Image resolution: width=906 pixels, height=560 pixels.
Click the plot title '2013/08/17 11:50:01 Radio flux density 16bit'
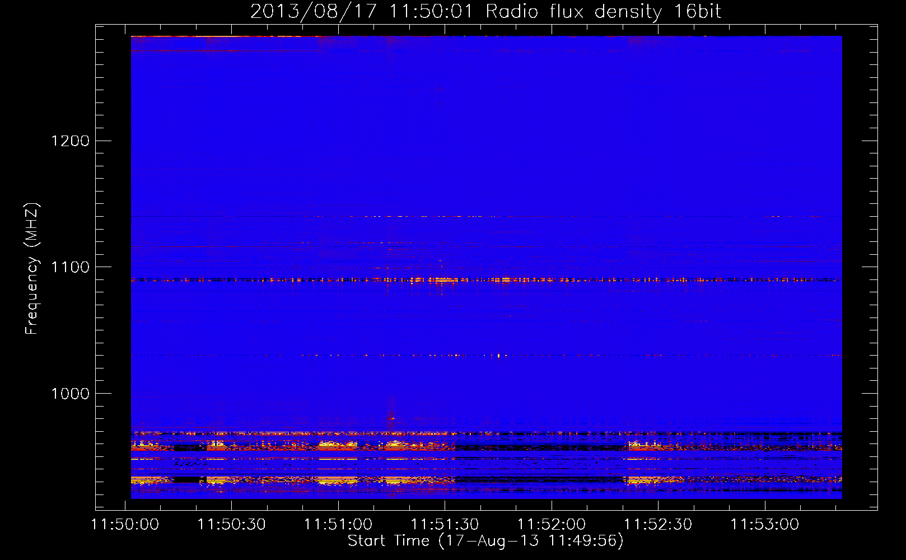click(x=485, y=12)
